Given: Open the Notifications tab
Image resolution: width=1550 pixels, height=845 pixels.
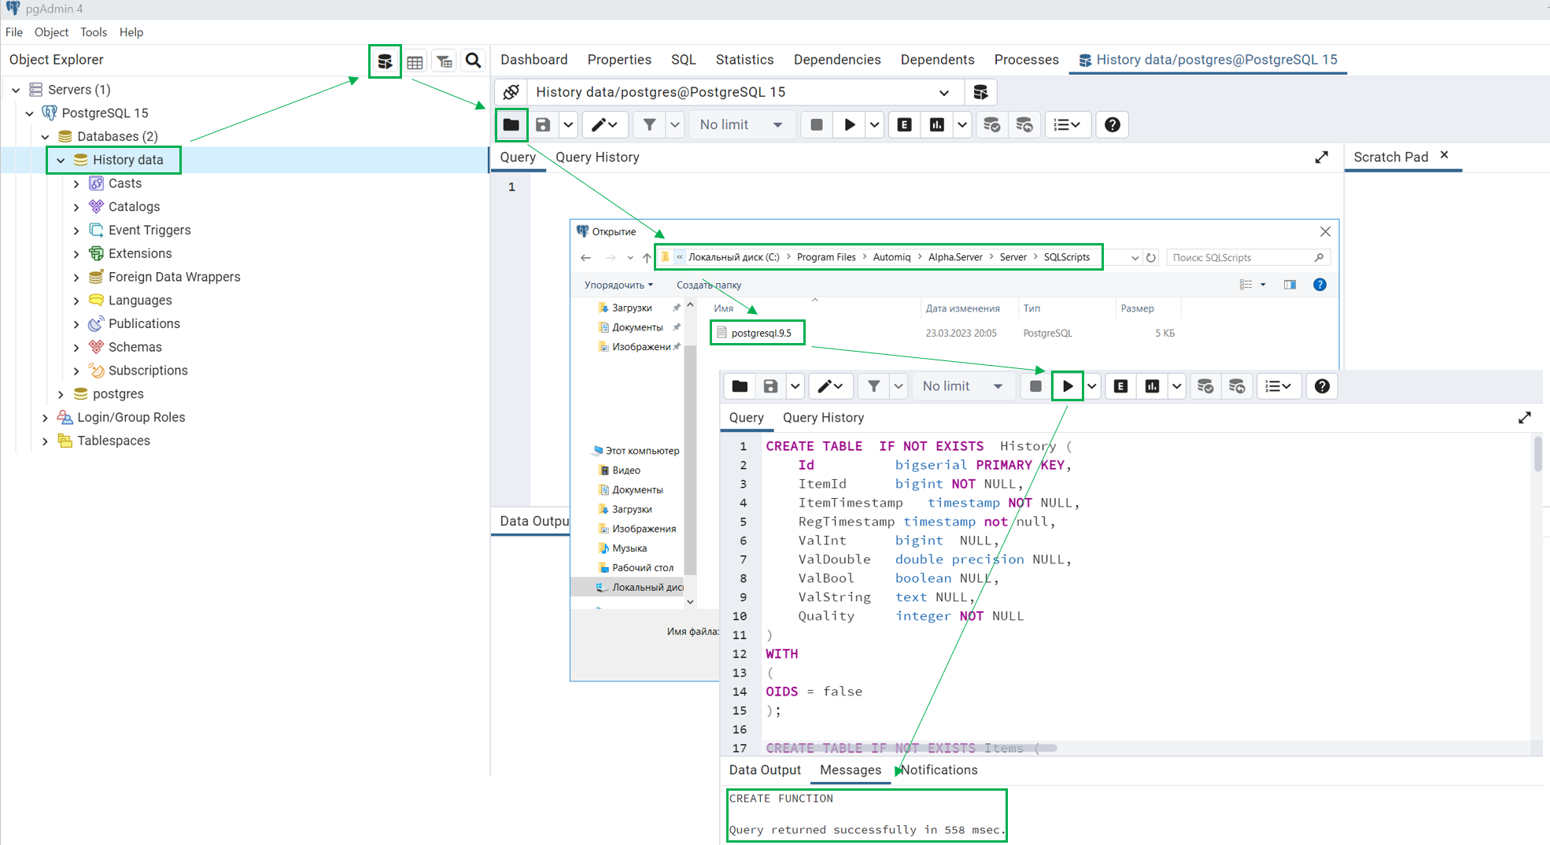Looking at the screenshot, I should click(x=939, y=770).
